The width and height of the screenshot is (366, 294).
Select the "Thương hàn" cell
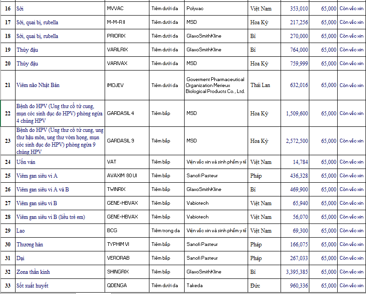pyautogui.click(x=60, y=245)
